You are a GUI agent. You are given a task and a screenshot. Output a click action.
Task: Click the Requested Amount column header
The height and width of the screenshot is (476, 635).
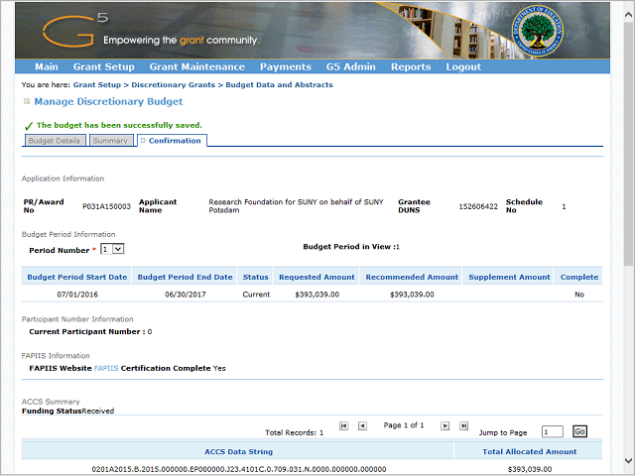pyautogui.click(x=317, y=278)
